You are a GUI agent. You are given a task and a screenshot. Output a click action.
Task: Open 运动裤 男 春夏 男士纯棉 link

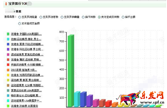click(26, 80)
